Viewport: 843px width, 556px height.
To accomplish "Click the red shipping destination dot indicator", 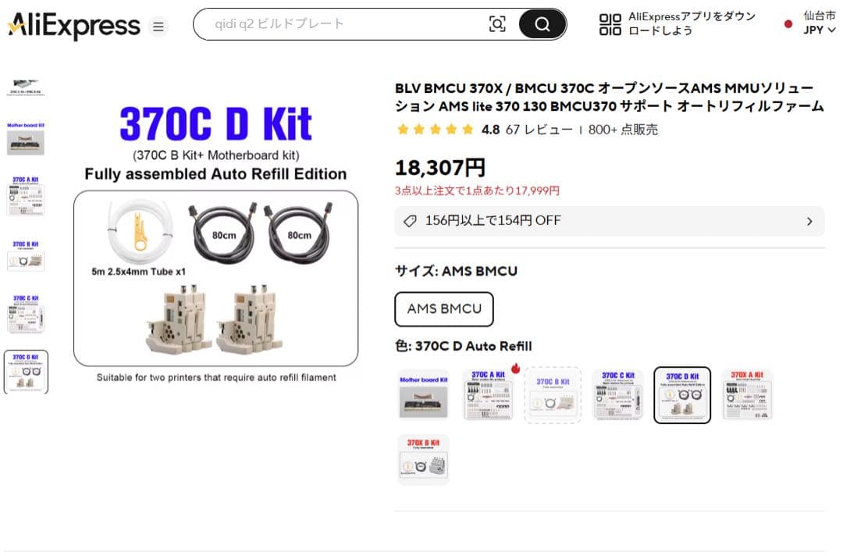I will (x=788, y=24).
